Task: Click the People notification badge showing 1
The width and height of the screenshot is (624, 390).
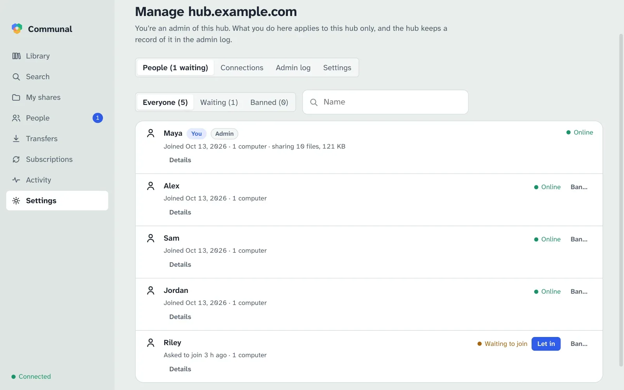Action: (97, 118)
